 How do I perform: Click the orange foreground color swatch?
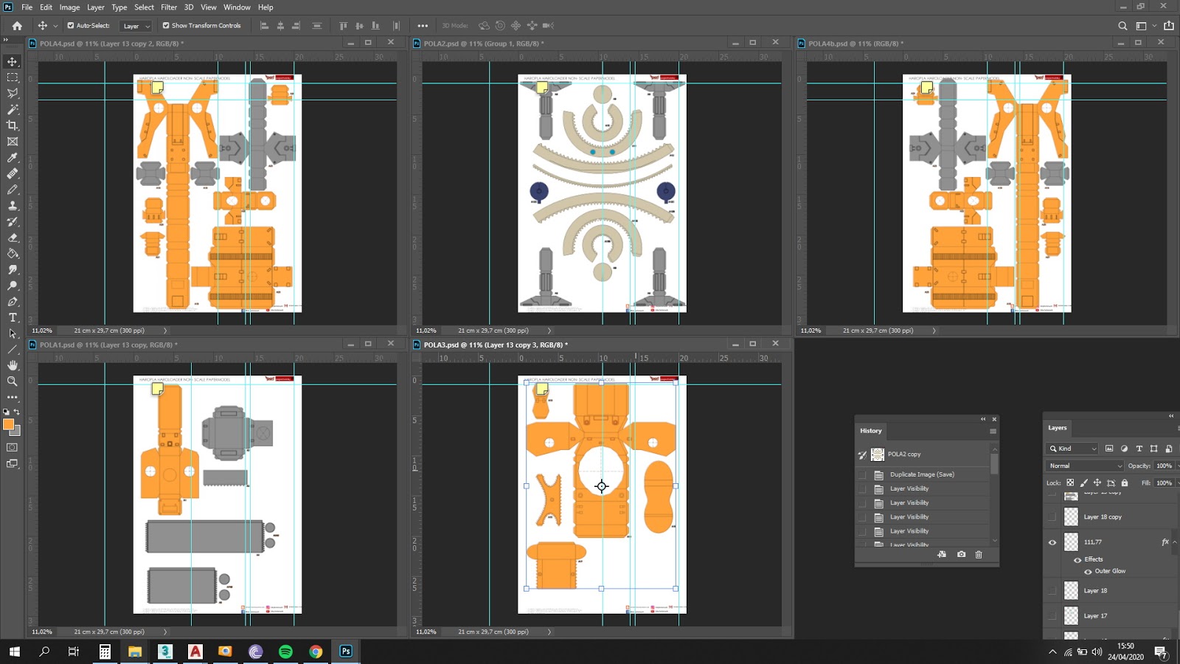coord(8,424)
